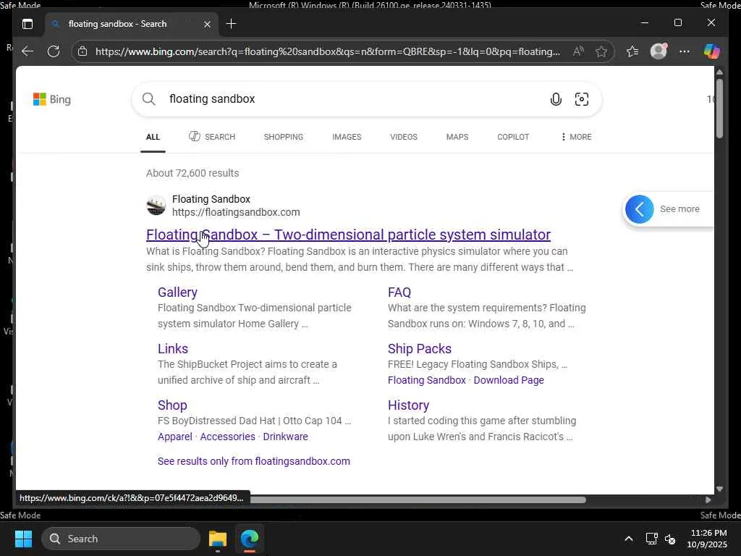Open the Ship Packs sitelink
Image resolution: width=741 pixels, height=556 pixels.
[x=420, y=348]
